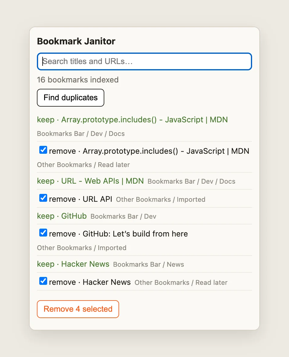Screen dimensions: 289x357
Task: Click Bookmarks Bar / News folder path
Action: click(148, 264)
